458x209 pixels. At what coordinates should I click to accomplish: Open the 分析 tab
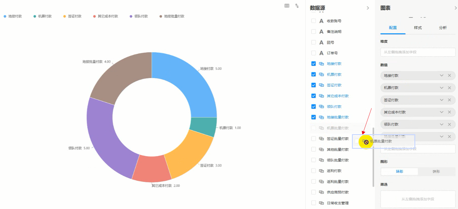(x=443, y=28)
